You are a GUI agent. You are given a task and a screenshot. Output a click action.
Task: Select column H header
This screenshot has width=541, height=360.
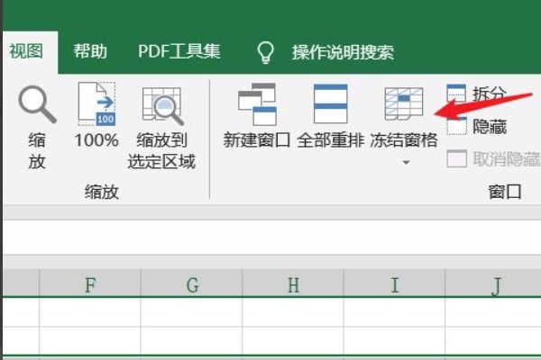coord(293,283)
